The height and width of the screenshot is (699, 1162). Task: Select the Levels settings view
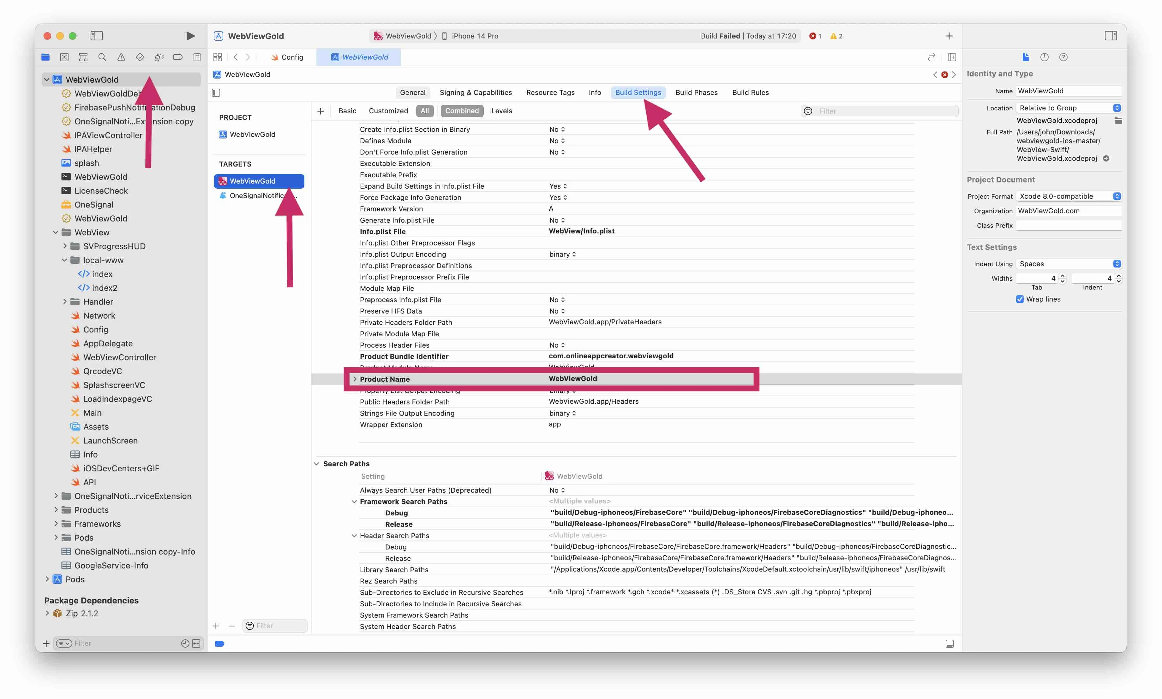pyautogui.click(x=501, y=111)
